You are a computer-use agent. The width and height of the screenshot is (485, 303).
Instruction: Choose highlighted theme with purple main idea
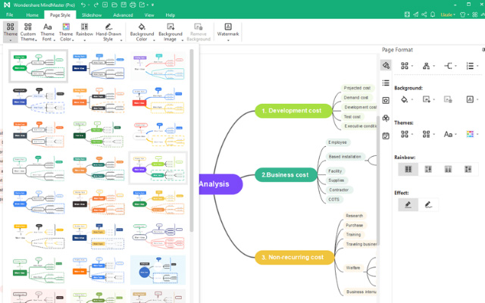tap(158, 168)
